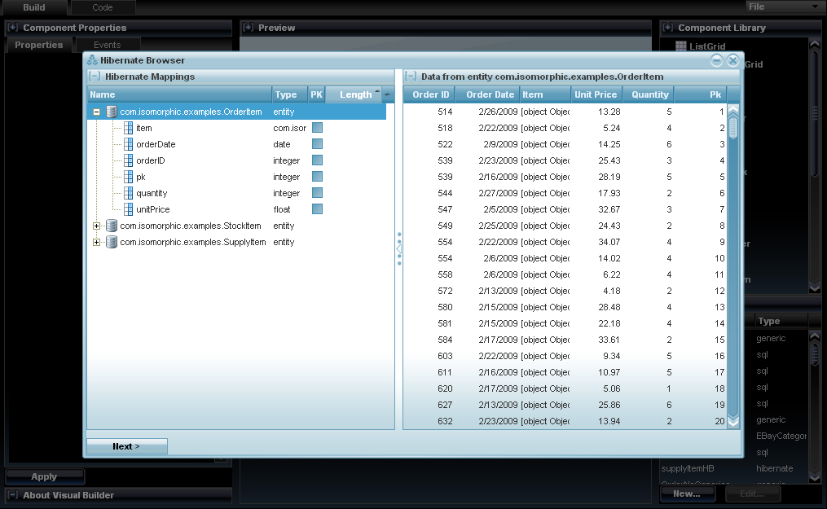Click the pk field grid icon
Screen dimensions: 827x509
tap(128, 177)
